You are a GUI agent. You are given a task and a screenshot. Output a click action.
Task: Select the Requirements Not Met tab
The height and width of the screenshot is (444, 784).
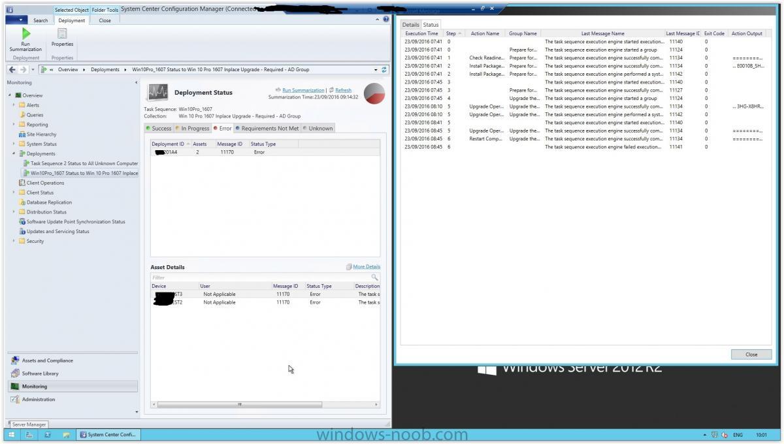click(x=267, y=129)
